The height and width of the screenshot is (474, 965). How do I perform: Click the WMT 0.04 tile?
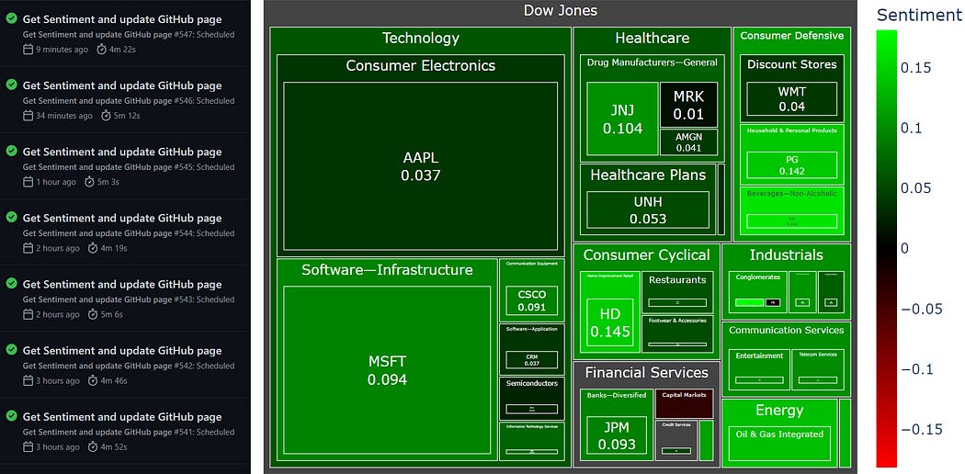[x=791, y=98]
